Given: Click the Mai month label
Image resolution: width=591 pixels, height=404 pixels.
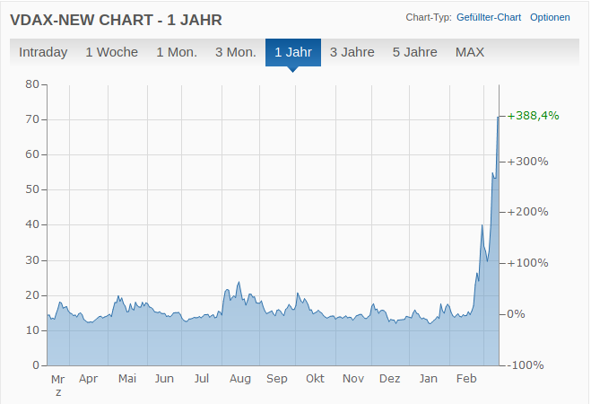Looking at the screenshot, I should point(127,378).
